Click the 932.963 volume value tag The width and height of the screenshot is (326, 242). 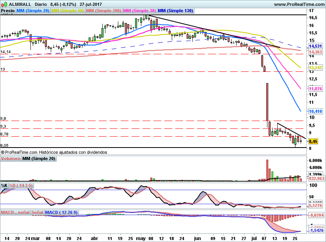pos(317,178)
